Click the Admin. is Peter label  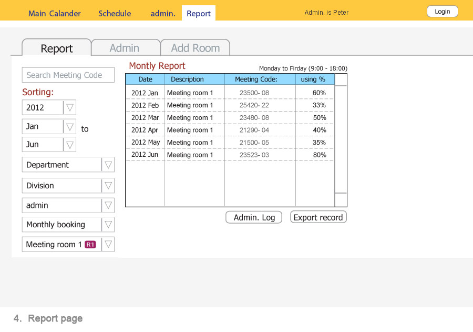click(326, 13)
